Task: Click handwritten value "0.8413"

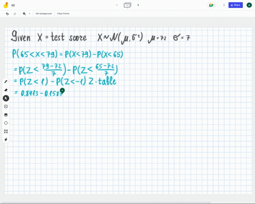Action: (x=30, y=93)
